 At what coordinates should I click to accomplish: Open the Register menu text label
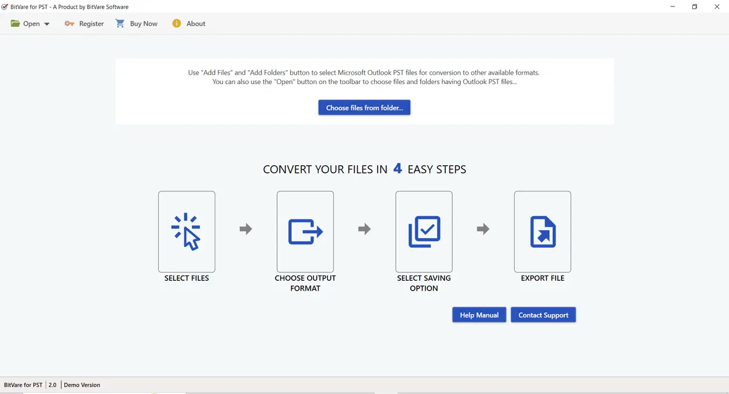tap(92, 24)
